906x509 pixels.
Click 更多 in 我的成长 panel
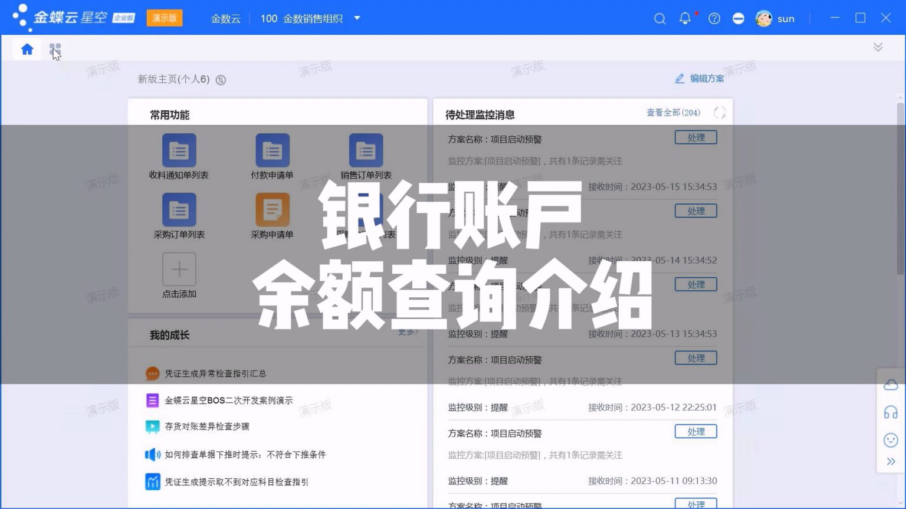pyautogui.click(x=408, y=332)
